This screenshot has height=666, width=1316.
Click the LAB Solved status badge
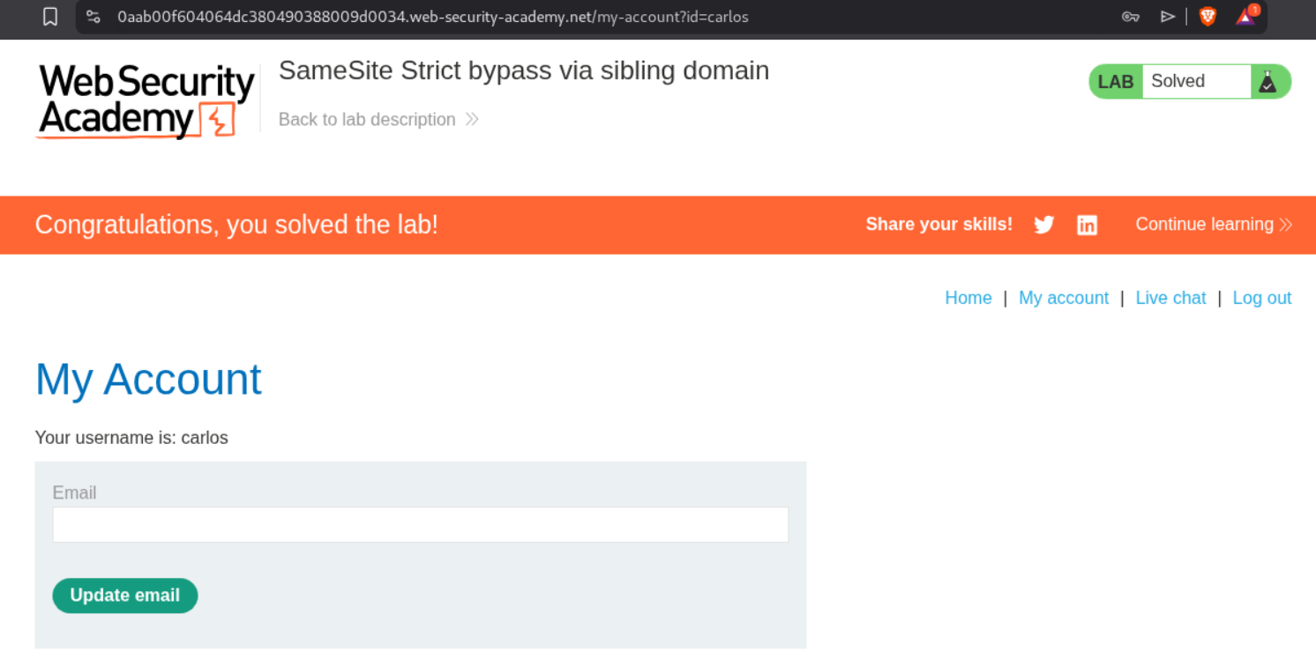coord(1178,82)
